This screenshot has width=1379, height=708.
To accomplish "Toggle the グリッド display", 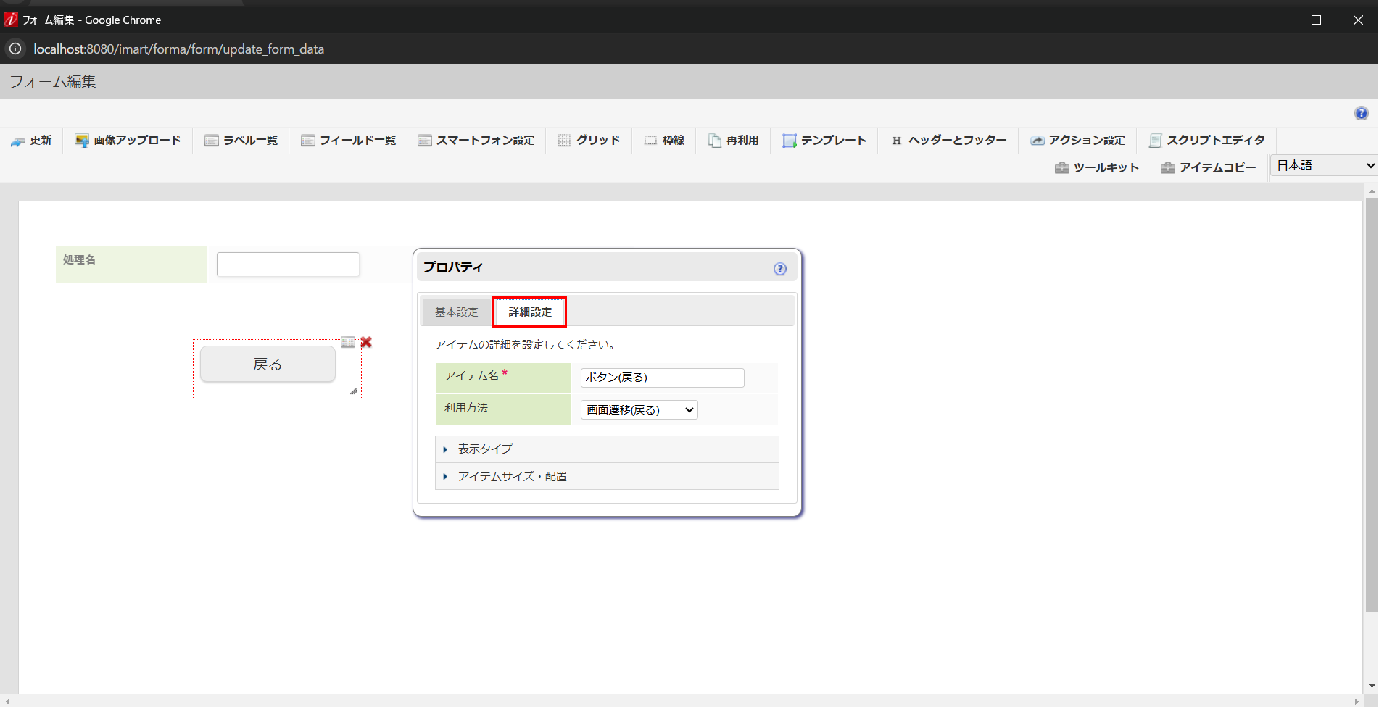I will click(589, 140).
